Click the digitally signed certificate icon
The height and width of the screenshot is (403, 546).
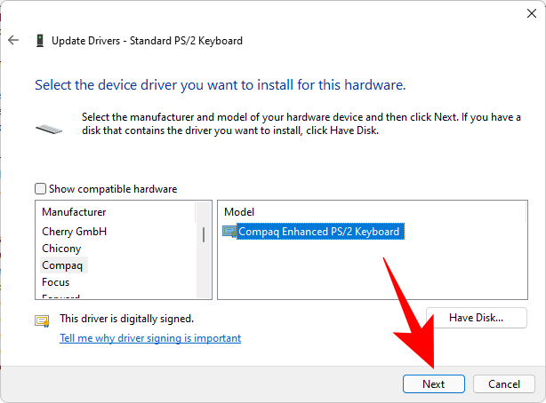(42, 320)
